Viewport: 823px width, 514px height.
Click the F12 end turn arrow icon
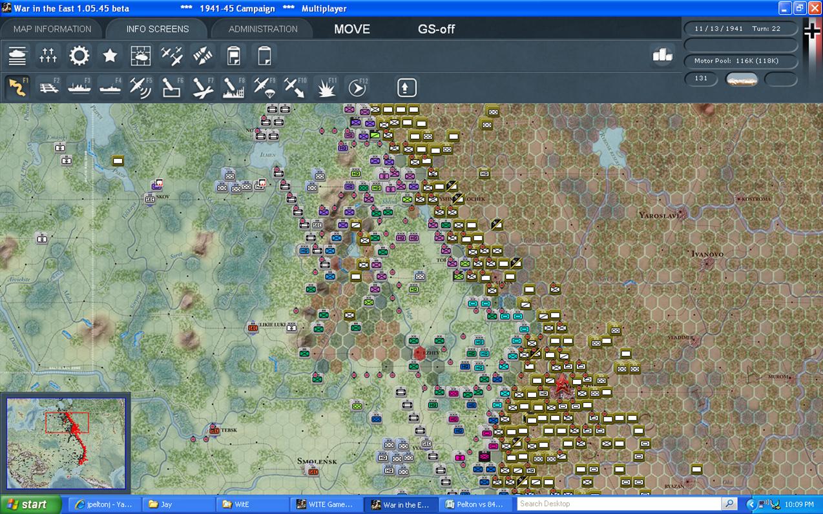[x=357, y=87]
